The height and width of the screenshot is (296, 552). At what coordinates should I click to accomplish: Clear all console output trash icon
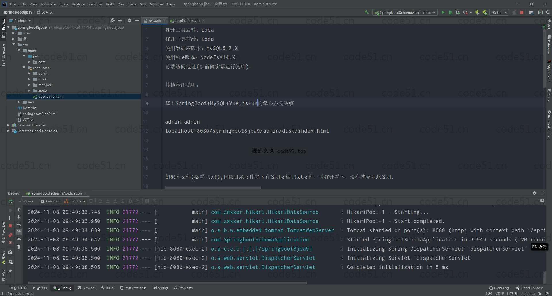tap(19, 247)
